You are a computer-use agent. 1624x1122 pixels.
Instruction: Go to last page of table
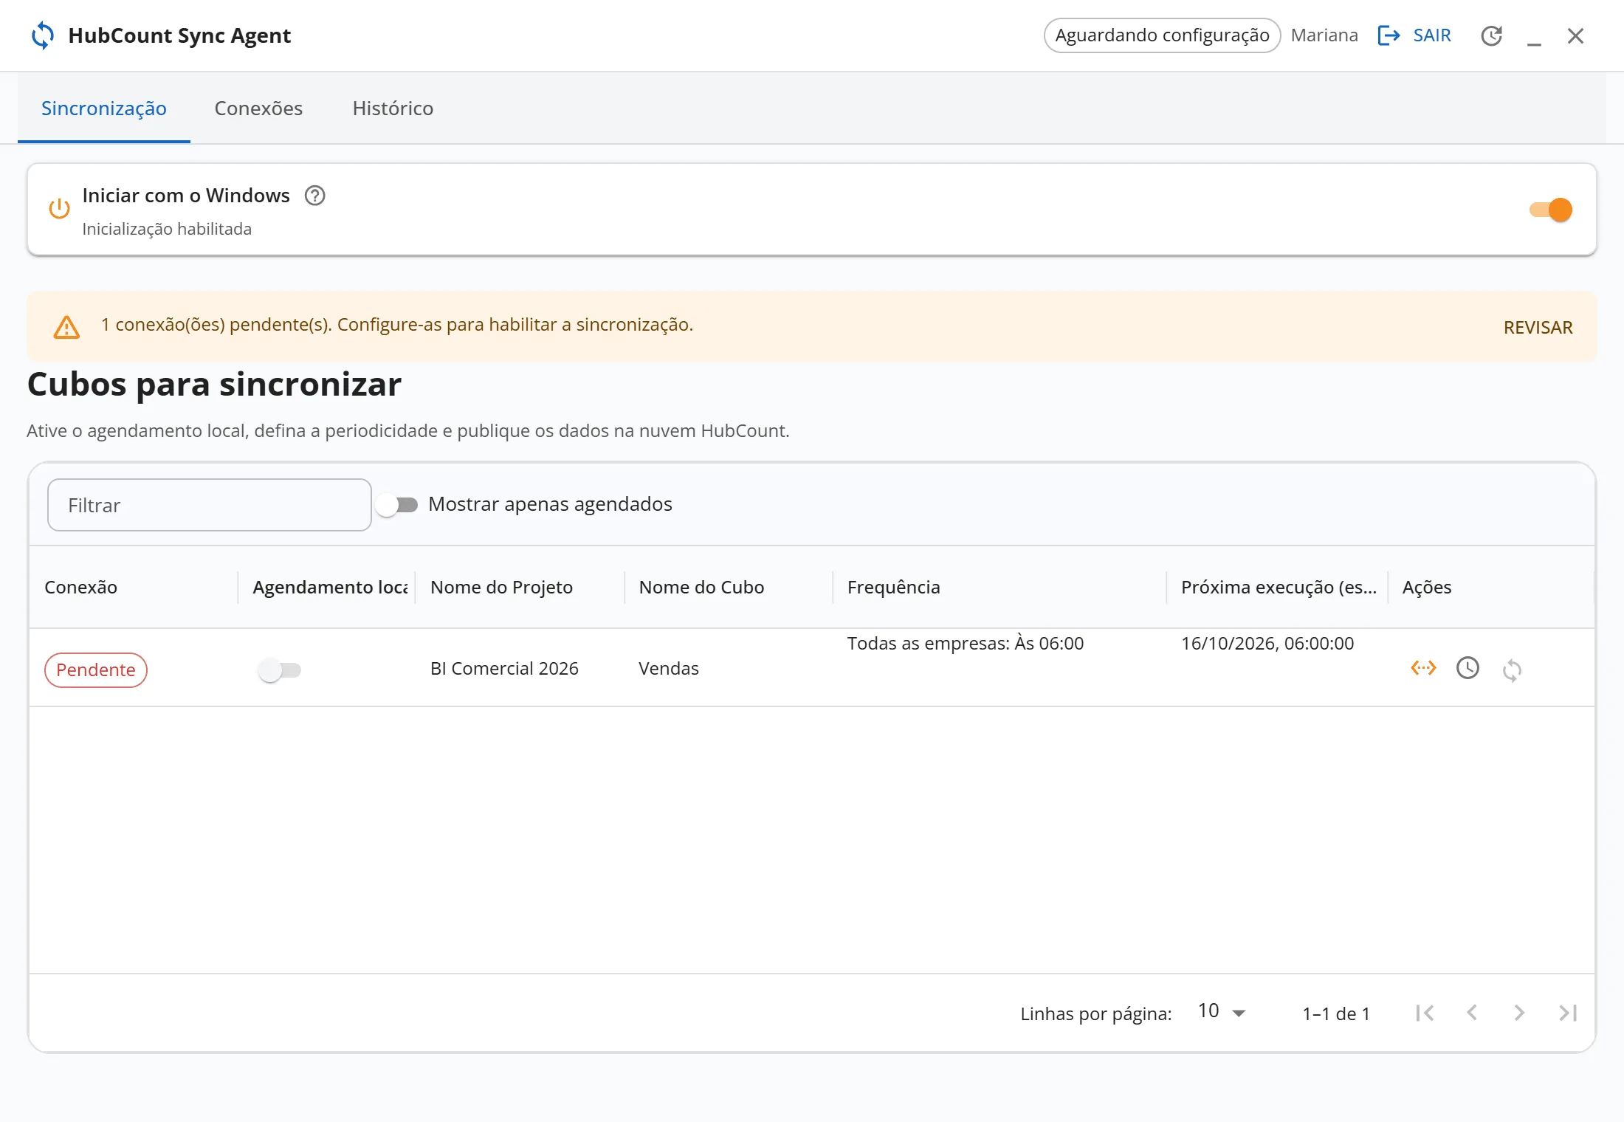click(x=1568, y=1013)
